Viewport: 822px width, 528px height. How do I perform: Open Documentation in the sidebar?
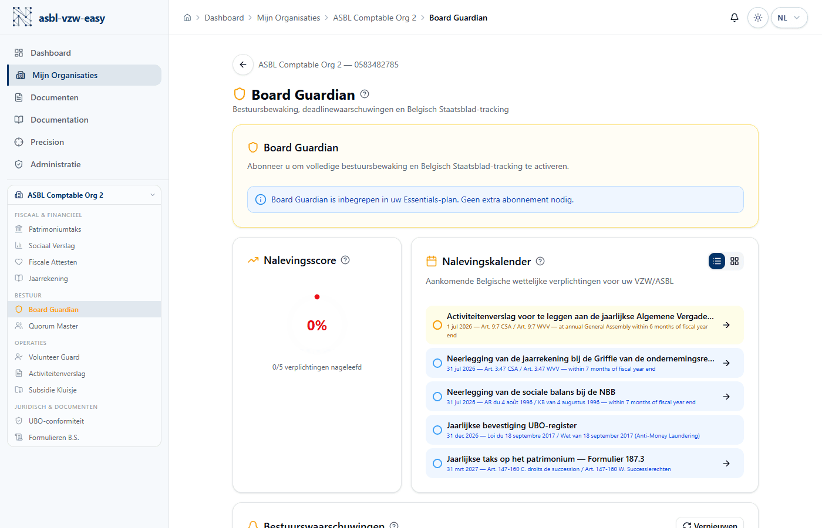point(84,120)
